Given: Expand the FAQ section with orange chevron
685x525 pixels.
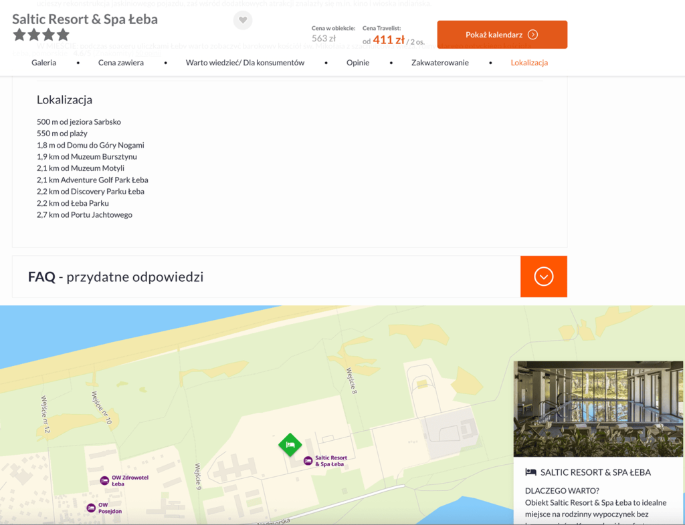Looking at the screenshot, I should tap(544, 277).
